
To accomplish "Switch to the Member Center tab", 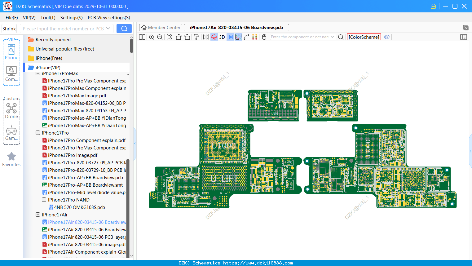I will pyautogui.click(x=161, y=28).
